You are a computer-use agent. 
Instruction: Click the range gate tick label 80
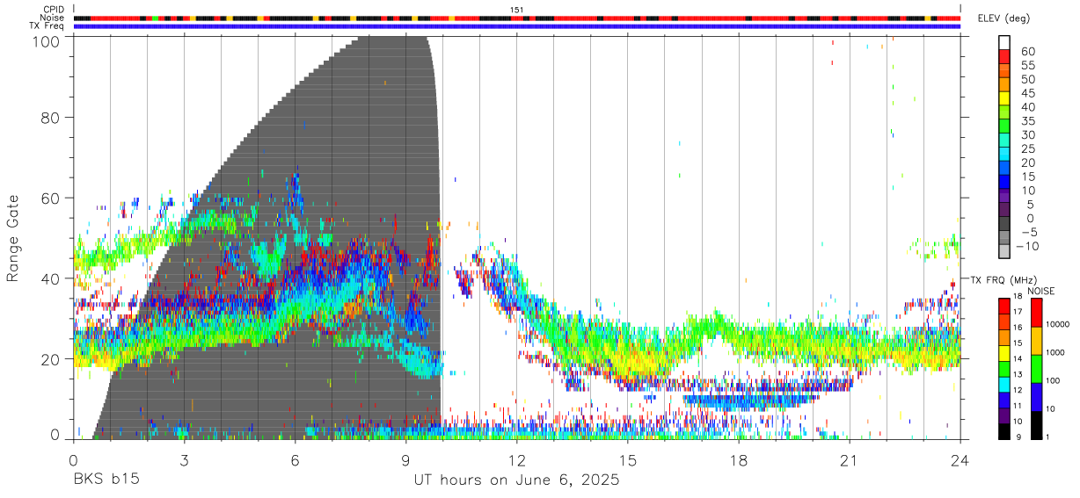pos(53,118)
